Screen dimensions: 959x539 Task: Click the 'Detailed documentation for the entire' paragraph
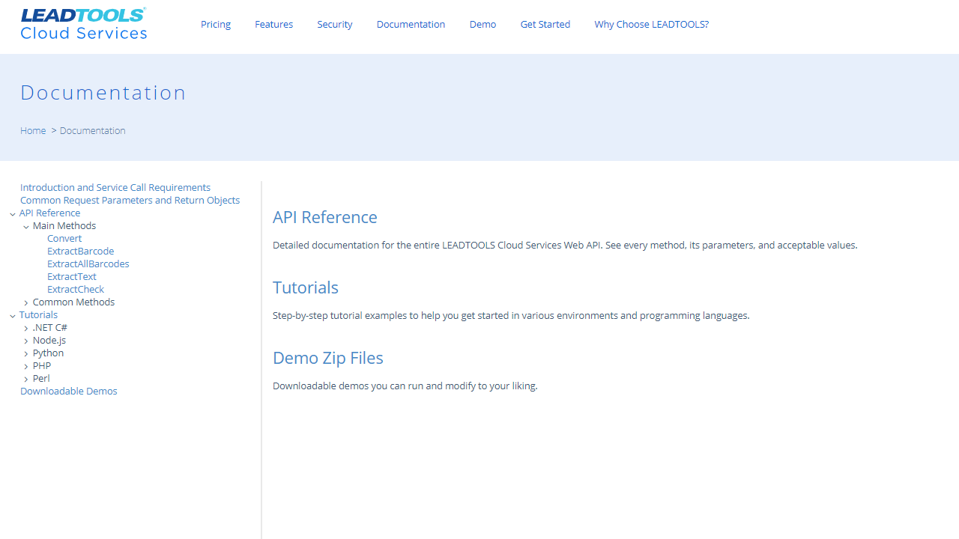(565, 245)
